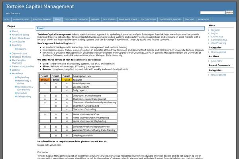
Task: Open KC: Research & Live trading link
Action: point(25,88)
